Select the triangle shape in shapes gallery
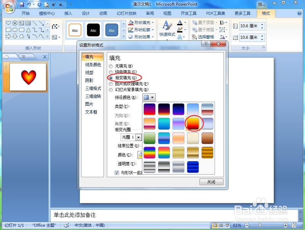This screenshot has height=230, width=305. click(x=28, y=30)
